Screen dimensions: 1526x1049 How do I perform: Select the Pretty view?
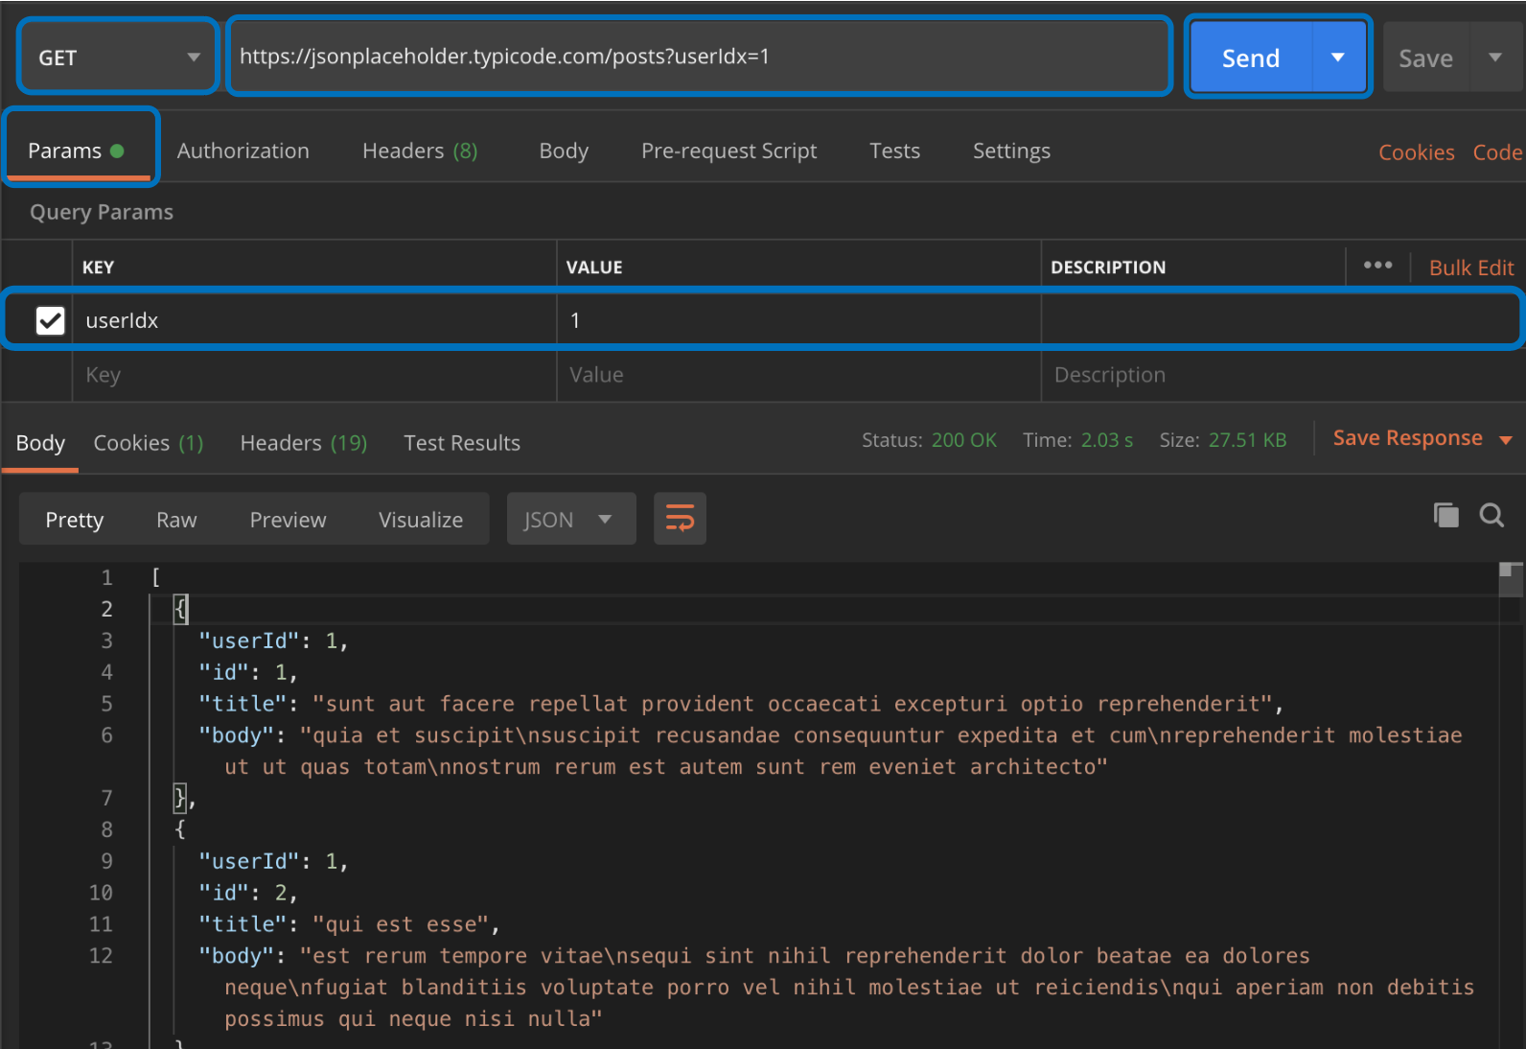tap(75, 520)
